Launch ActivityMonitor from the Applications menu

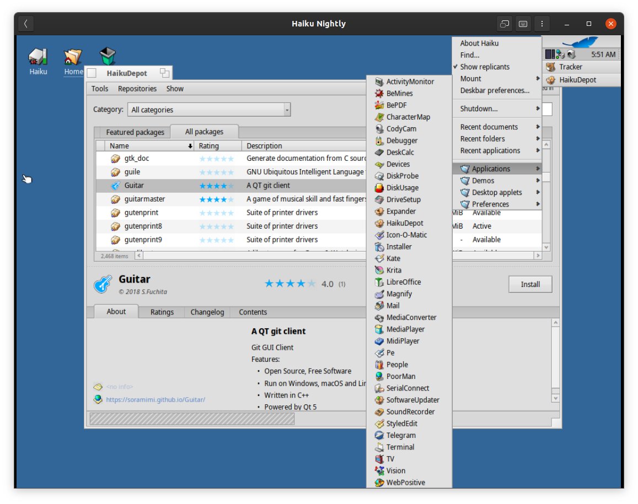(x=409, y=82)
